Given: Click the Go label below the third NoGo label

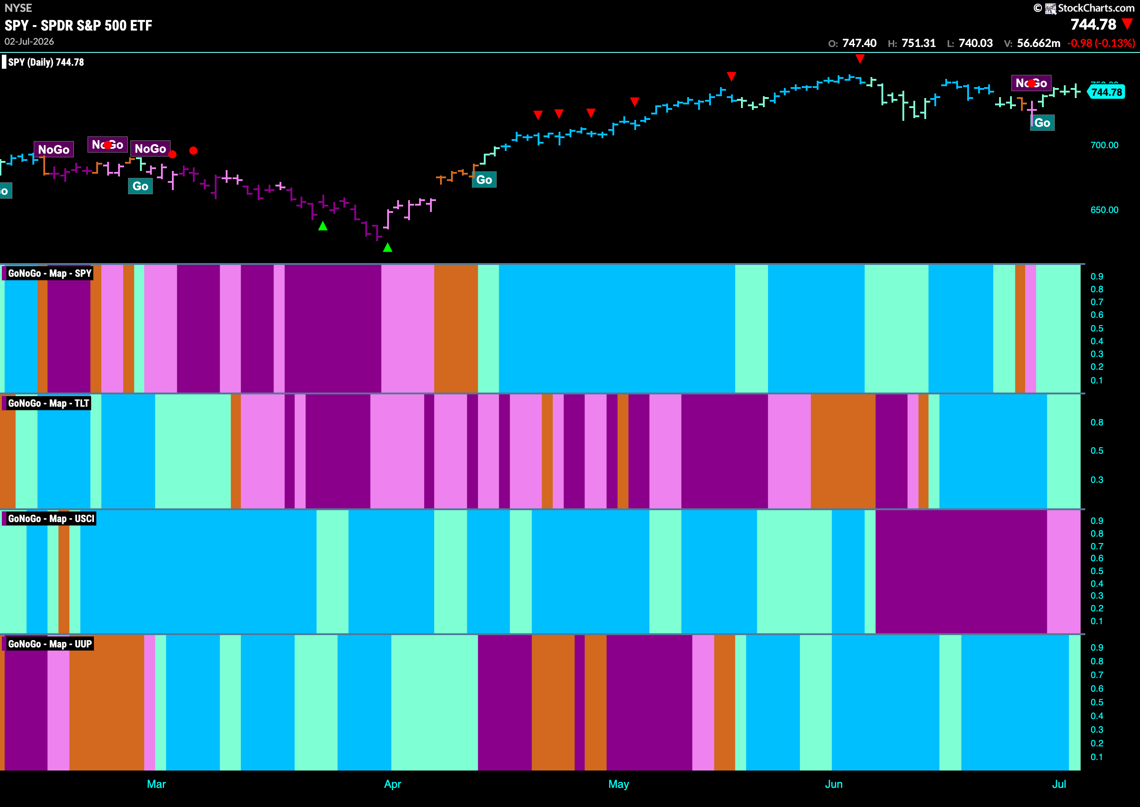Looking at the screenshot, I should click(x=140, y=186).
